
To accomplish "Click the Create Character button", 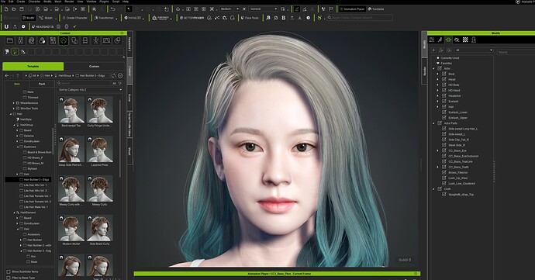I will 74,18.
